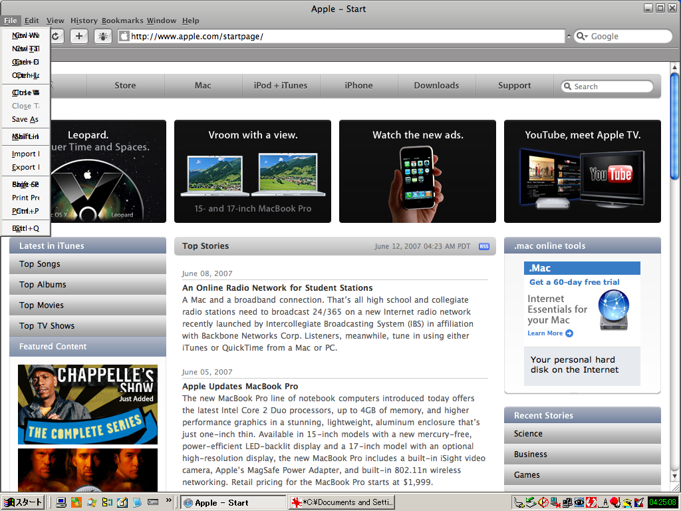Viewport: 681px width, 511px height.
Task: Open the Top TV Shows link
Action: pos(88,326)
